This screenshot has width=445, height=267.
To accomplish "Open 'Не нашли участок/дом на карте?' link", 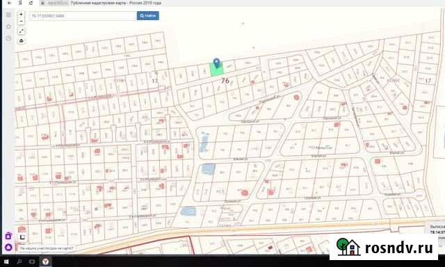I will (x=47, y=248).
